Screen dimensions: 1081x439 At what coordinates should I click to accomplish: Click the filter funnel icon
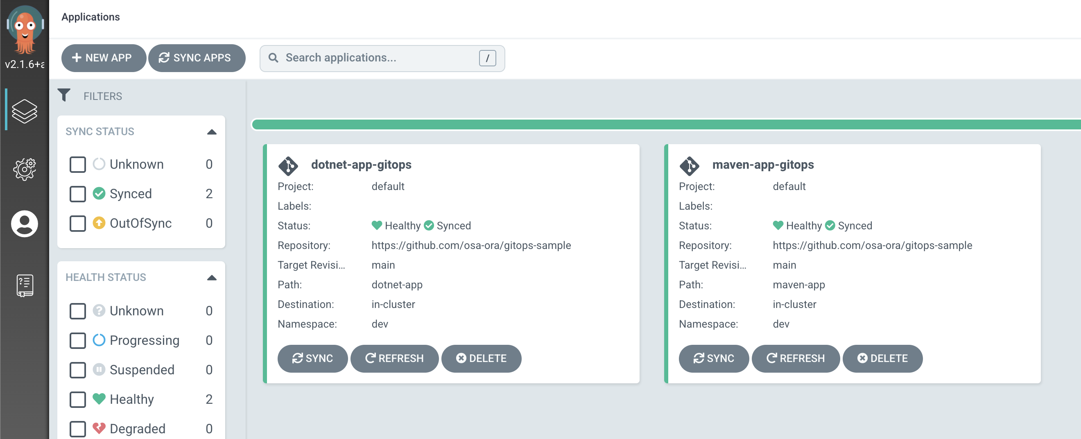(x=64, y=95)
